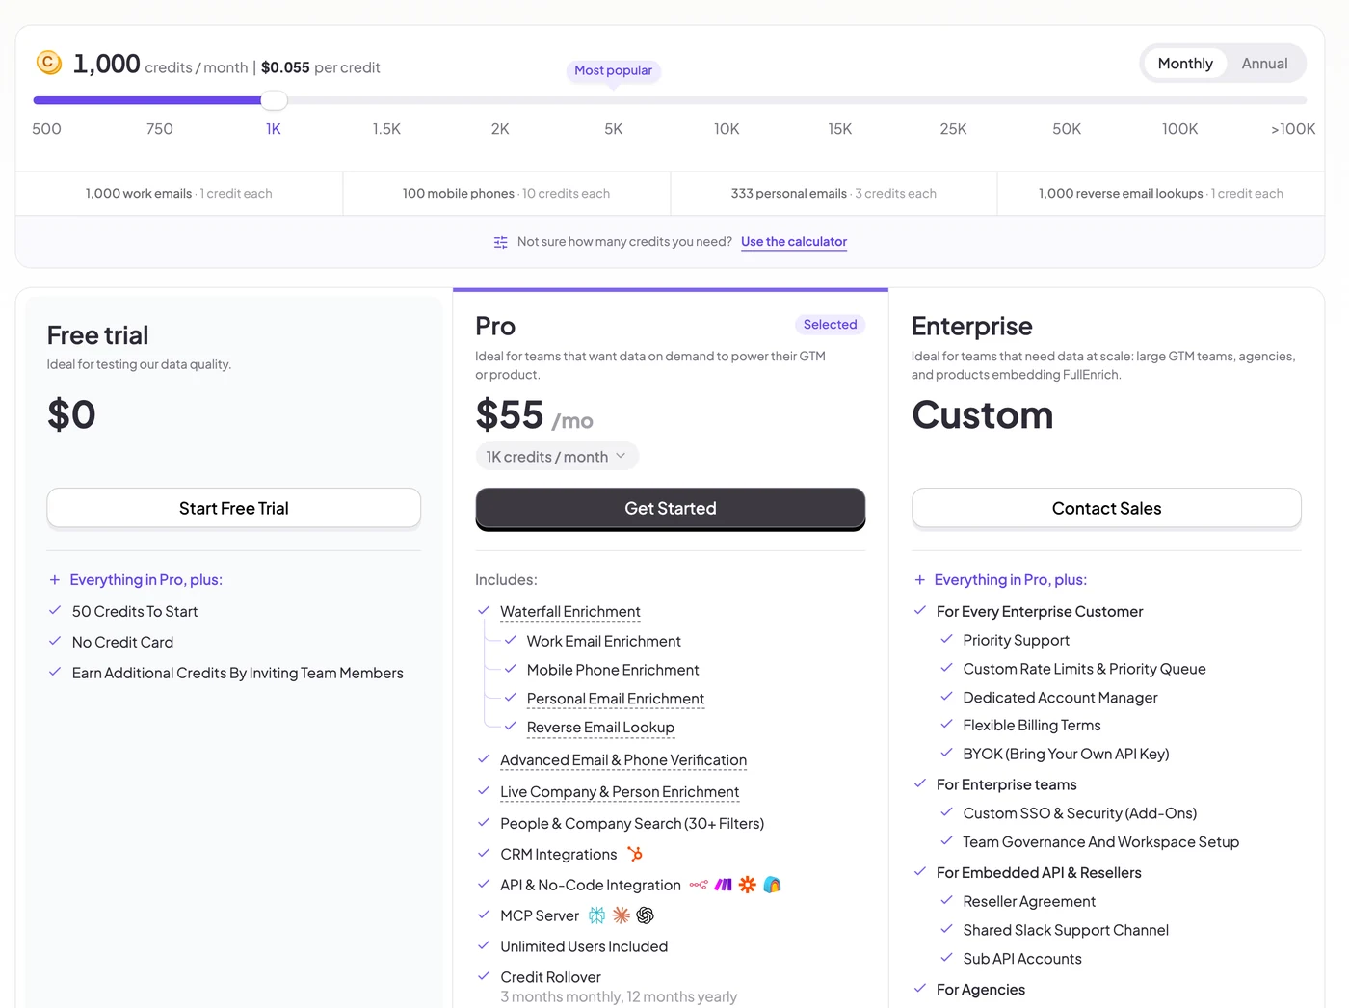This screenshot has width=1349, height=1008.
Task: Open the Reverse Email Lookup link
Action: click(600, 728)
